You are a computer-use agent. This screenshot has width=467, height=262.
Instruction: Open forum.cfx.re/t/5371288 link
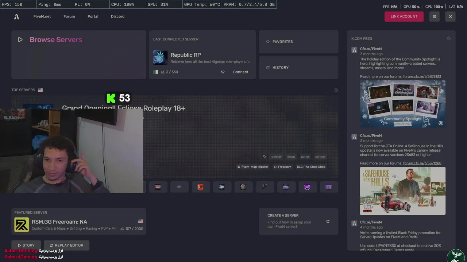[422, 163]
